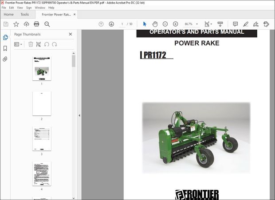Image resolution: width=275 pixels, height=200 pixels.
Task: Zoom in with the plus icon
Action: 175,24
